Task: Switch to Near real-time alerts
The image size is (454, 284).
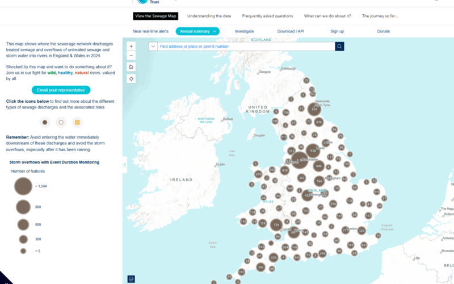Action: (150, 31)
